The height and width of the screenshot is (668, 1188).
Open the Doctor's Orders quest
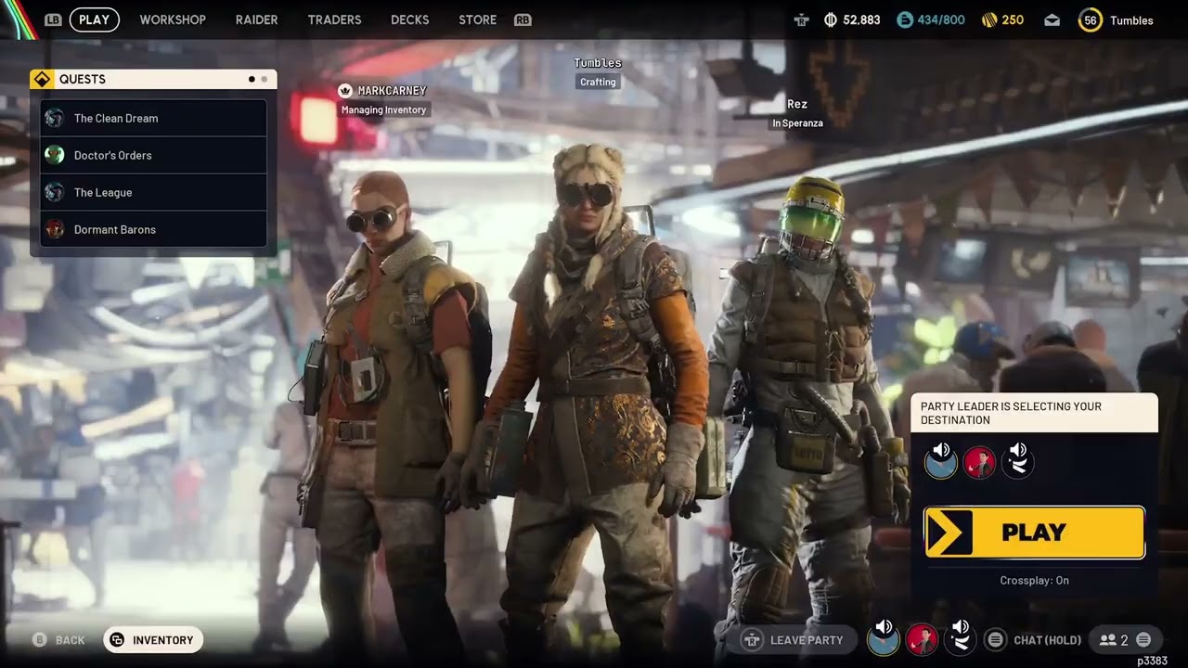pos(153,155)
